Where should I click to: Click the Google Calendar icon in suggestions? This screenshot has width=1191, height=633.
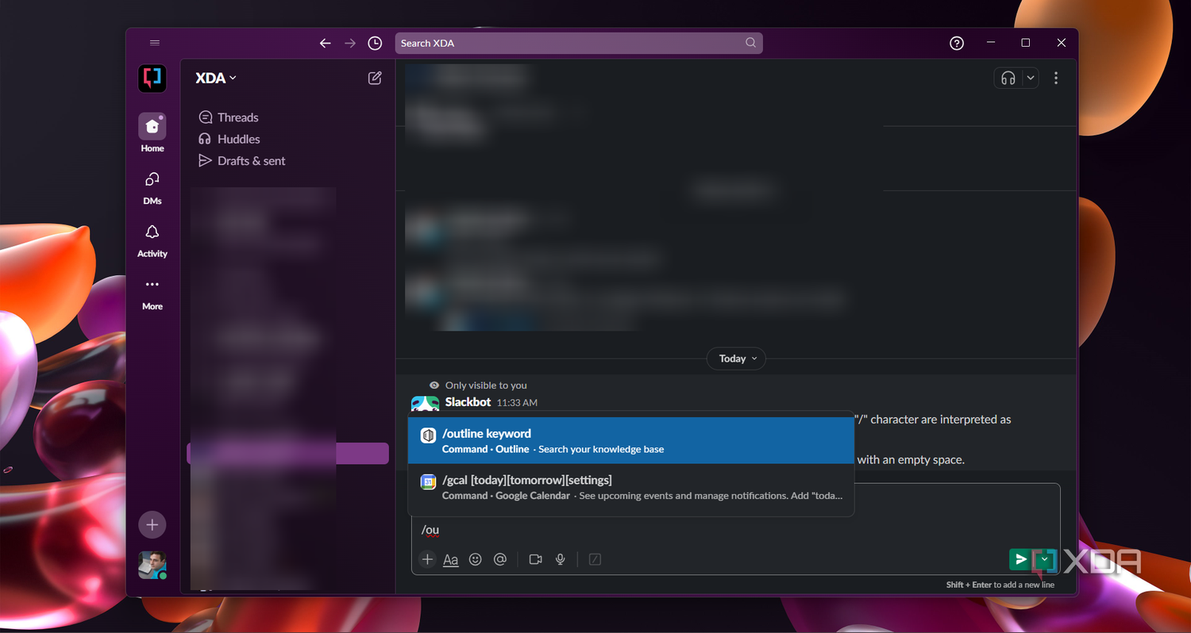[428, 481]
